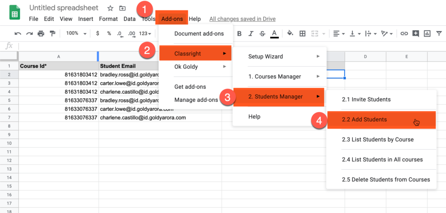Open the Help menu in menu bar
The height and width of the screenshot is (213, 446).
[194, 19]
